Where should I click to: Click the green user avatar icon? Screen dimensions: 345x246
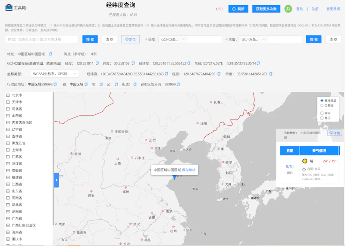pyautogui.click(x=288, y=9)
